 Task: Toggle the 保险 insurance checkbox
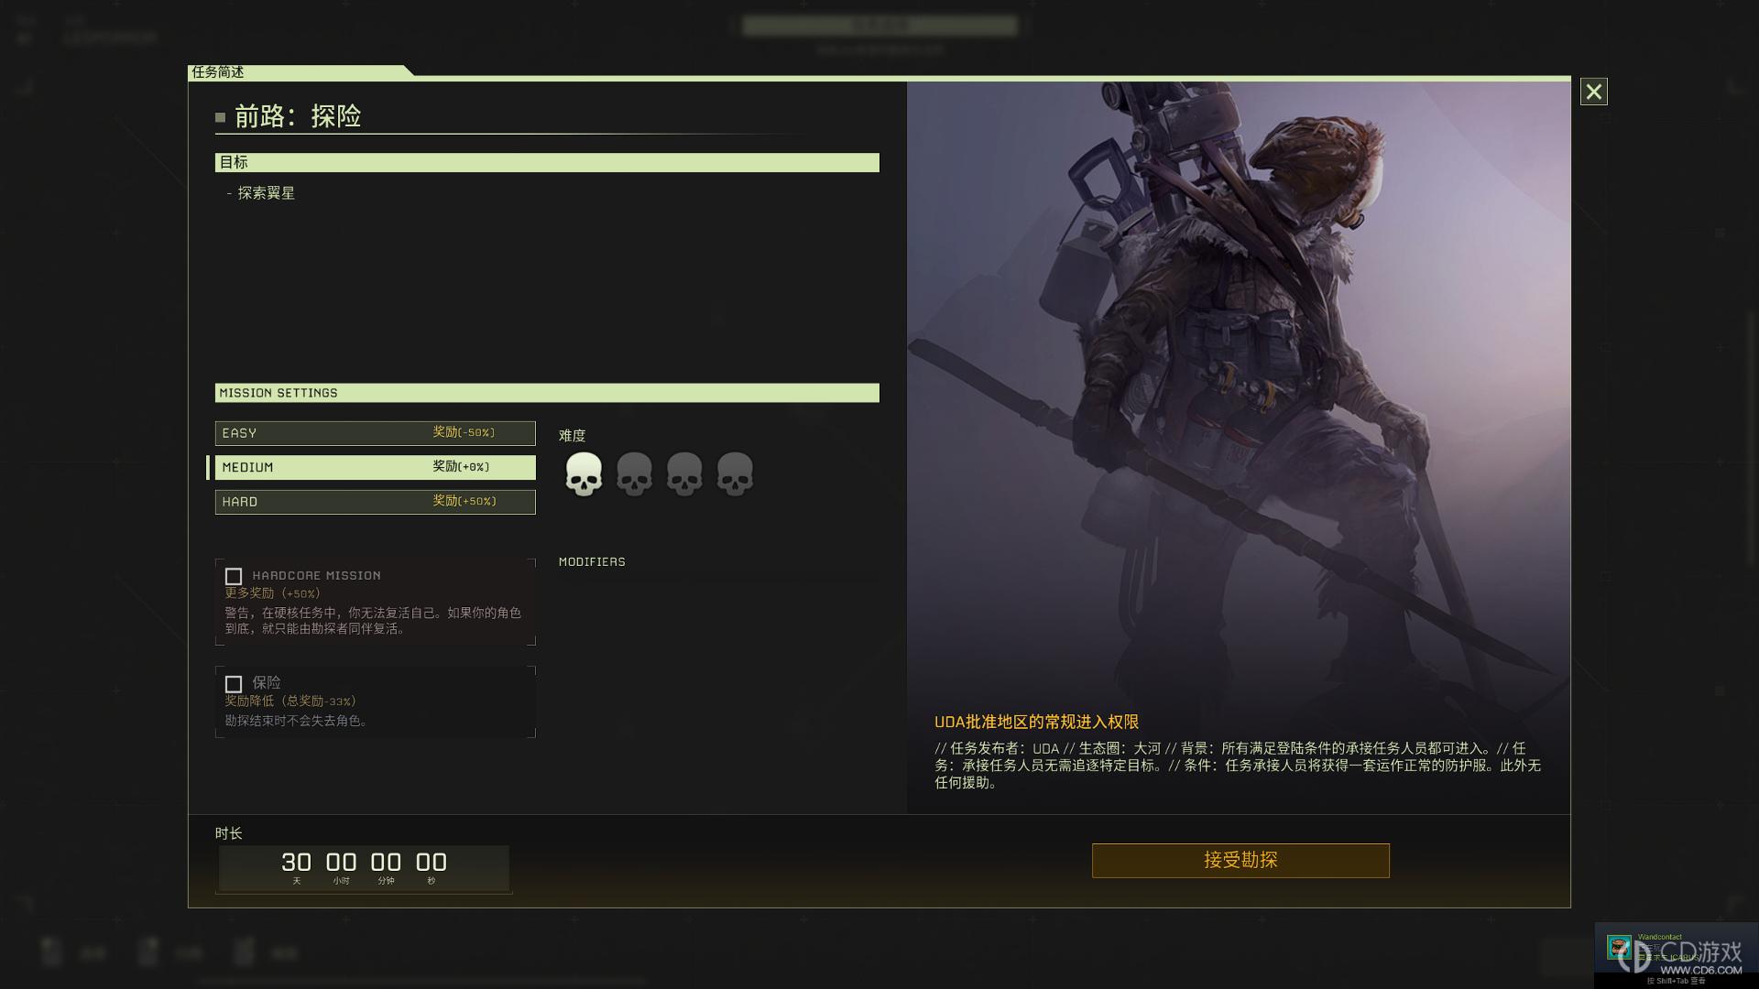[x=234, y=684]
